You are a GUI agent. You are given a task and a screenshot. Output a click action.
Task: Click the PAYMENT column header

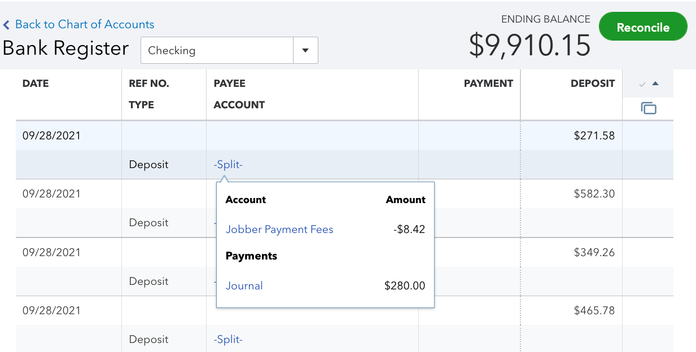488,83
